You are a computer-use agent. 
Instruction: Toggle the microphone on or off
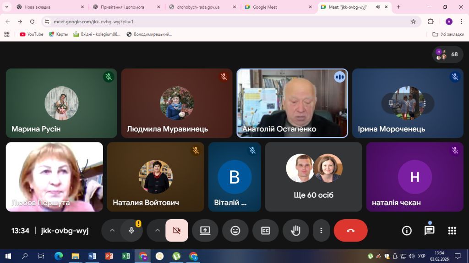pyautogui.click(x=131, y=231)
